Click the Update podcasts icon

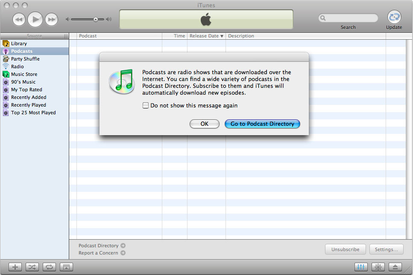(x=394, y=17)
